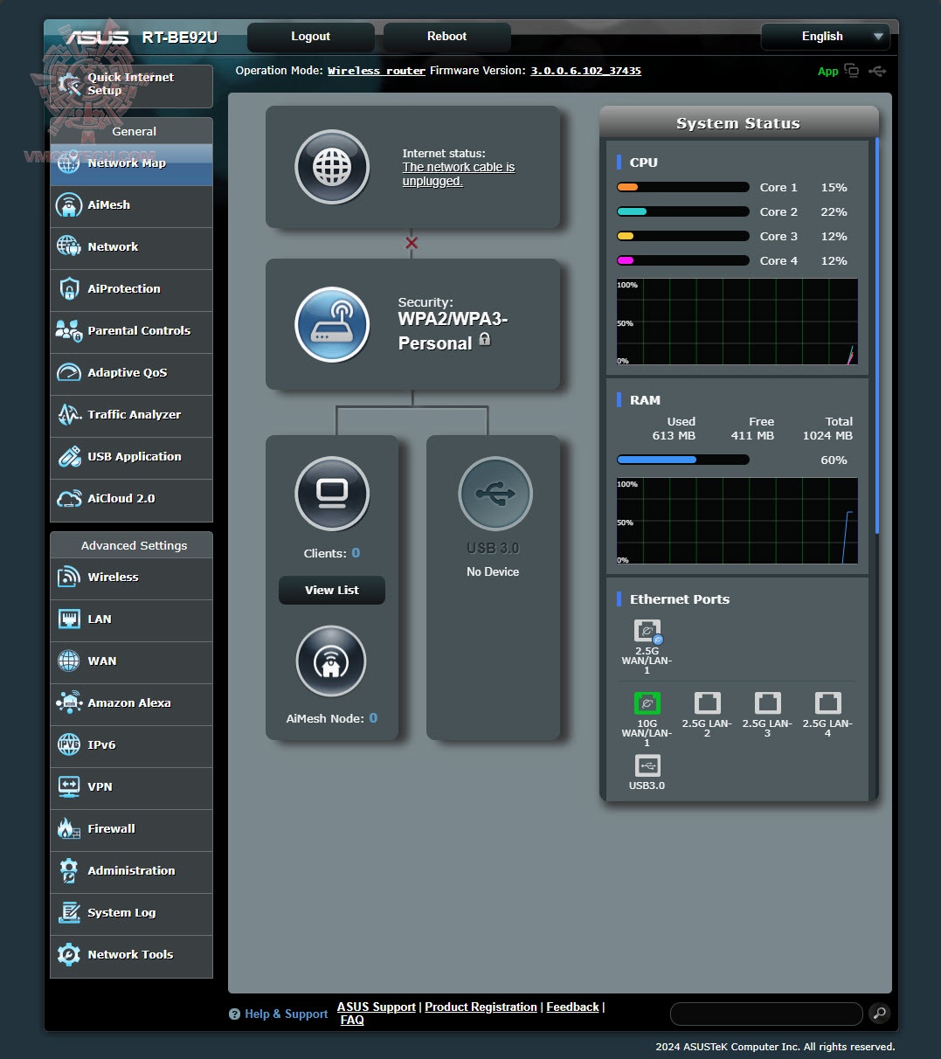Open Firewall settings
This screenshot has height=1059, width=941.
click(x=131, y=830)
